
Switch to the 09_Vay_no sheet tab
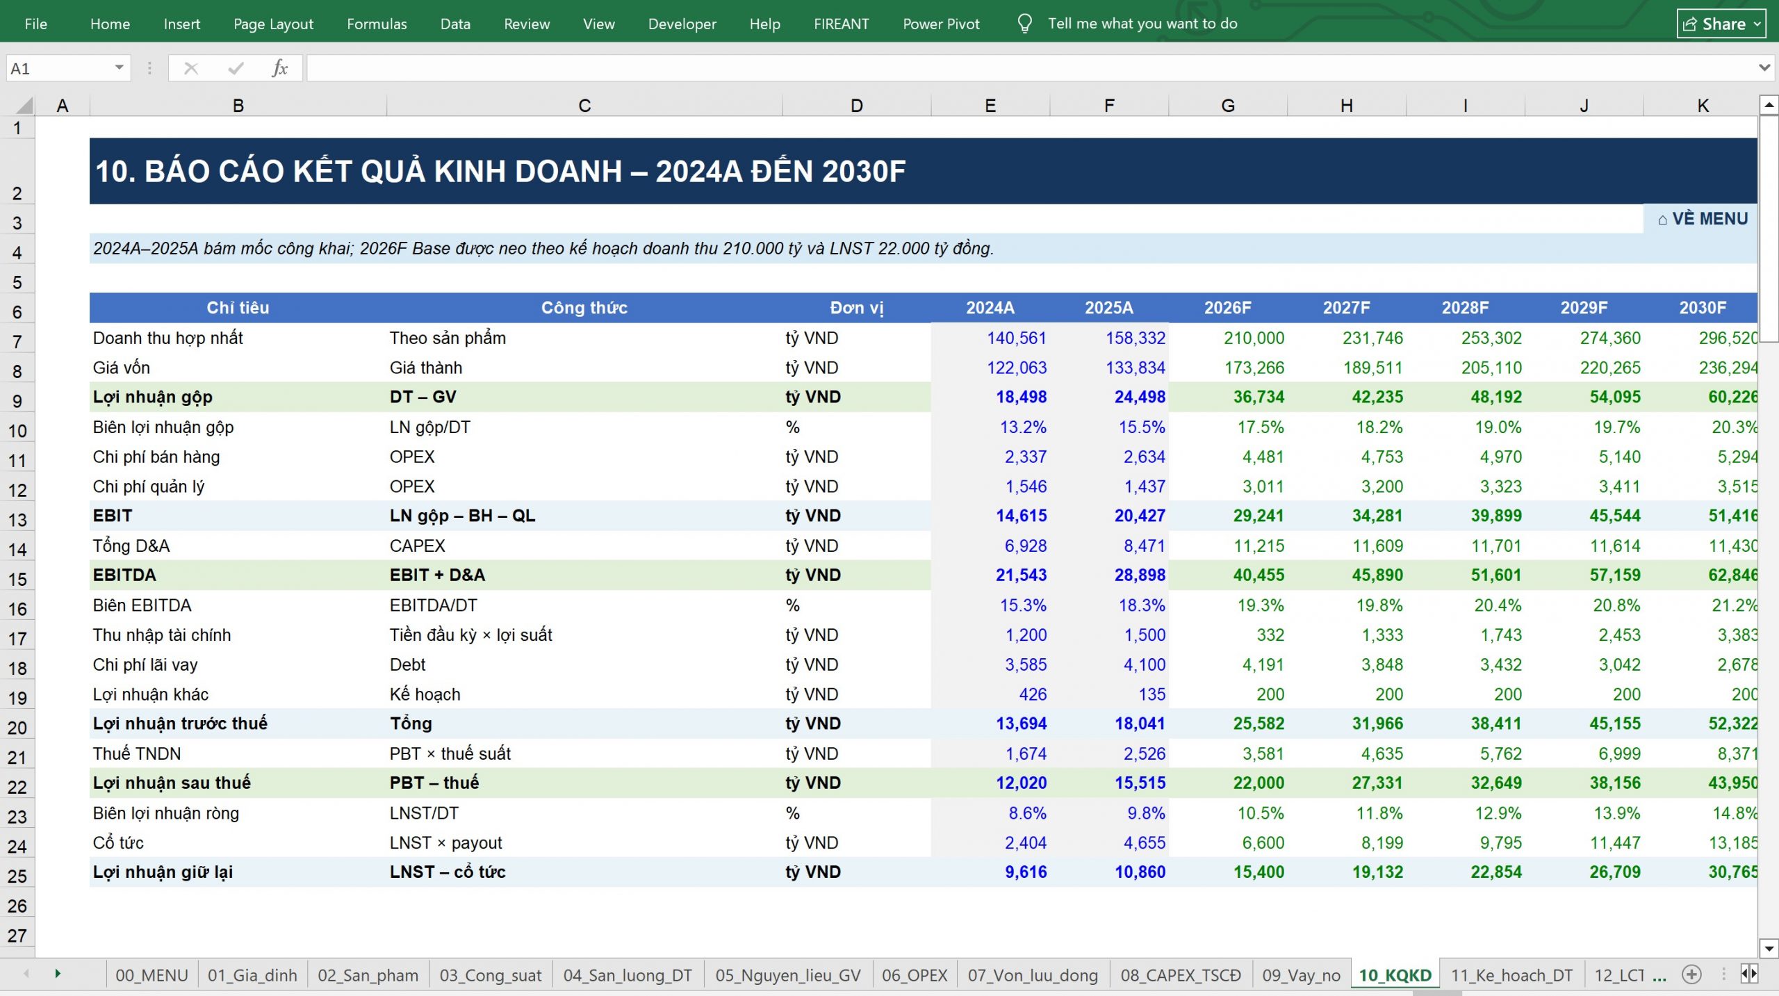pyautogui.click(x=1301, y=975)
